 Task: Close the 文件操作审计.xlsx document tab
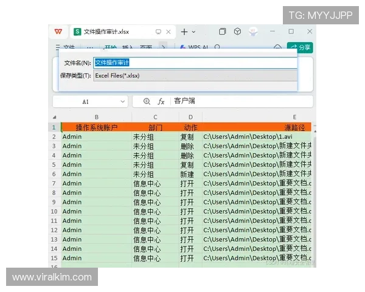pos(169,32)
